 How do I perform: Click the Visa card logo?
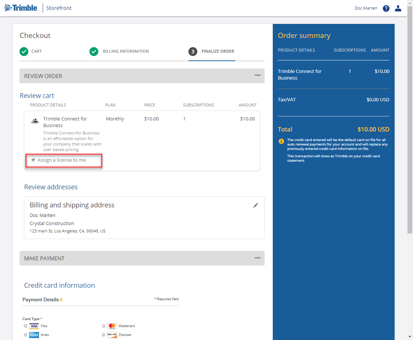pyautogui.click(x=34, y=326)
